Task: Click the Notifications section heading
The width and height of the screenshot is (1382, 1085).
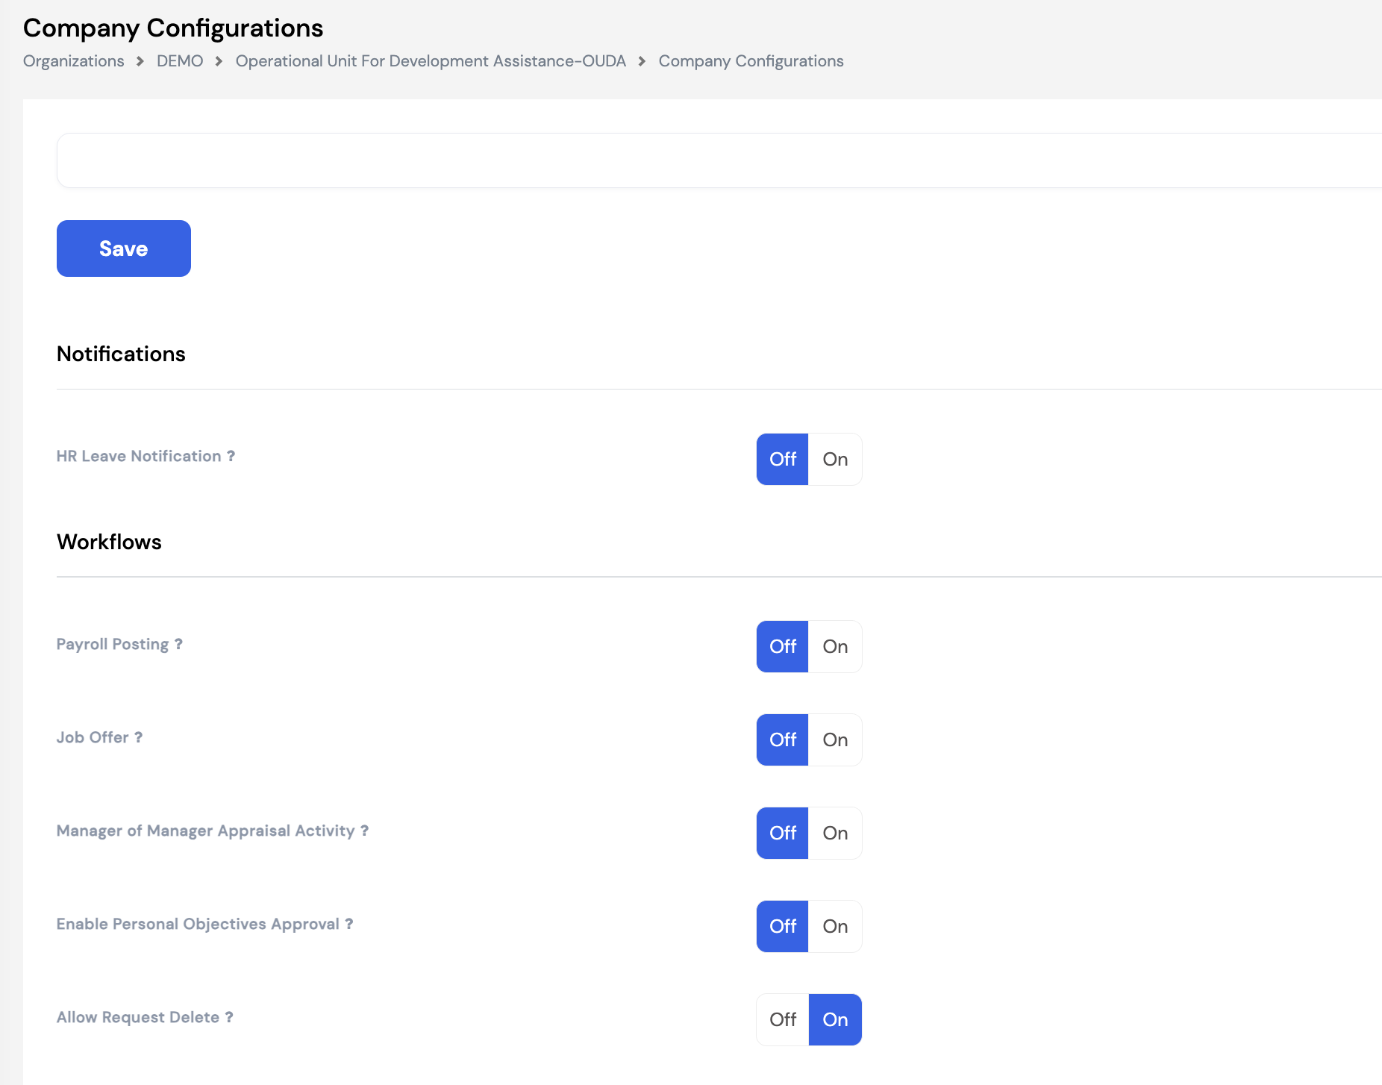Action: click(121, 354)
